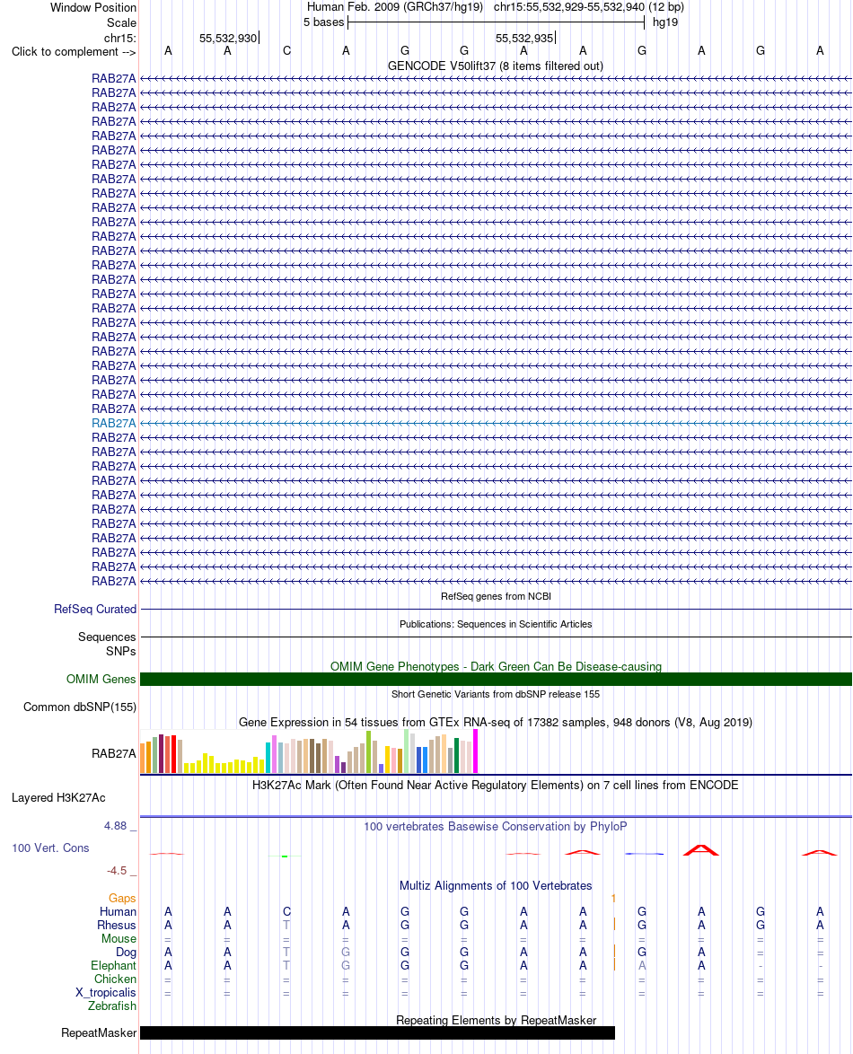Click the RepeatMasker track label
The width and height of the screenshot is (853, 1054).
pos(98,1033)
